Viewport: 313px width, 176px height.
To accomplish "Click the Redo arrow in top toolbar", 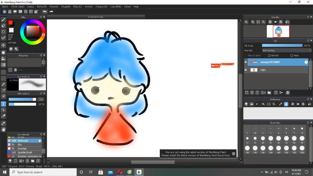I will click(x=51, y=12).
